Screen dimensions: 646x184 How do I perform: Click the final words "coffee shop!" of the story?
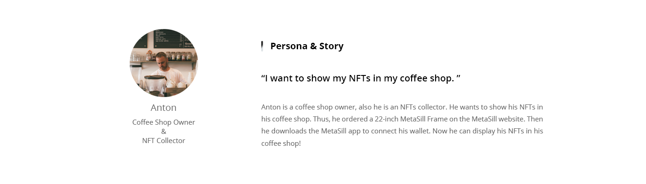(281, 143)
